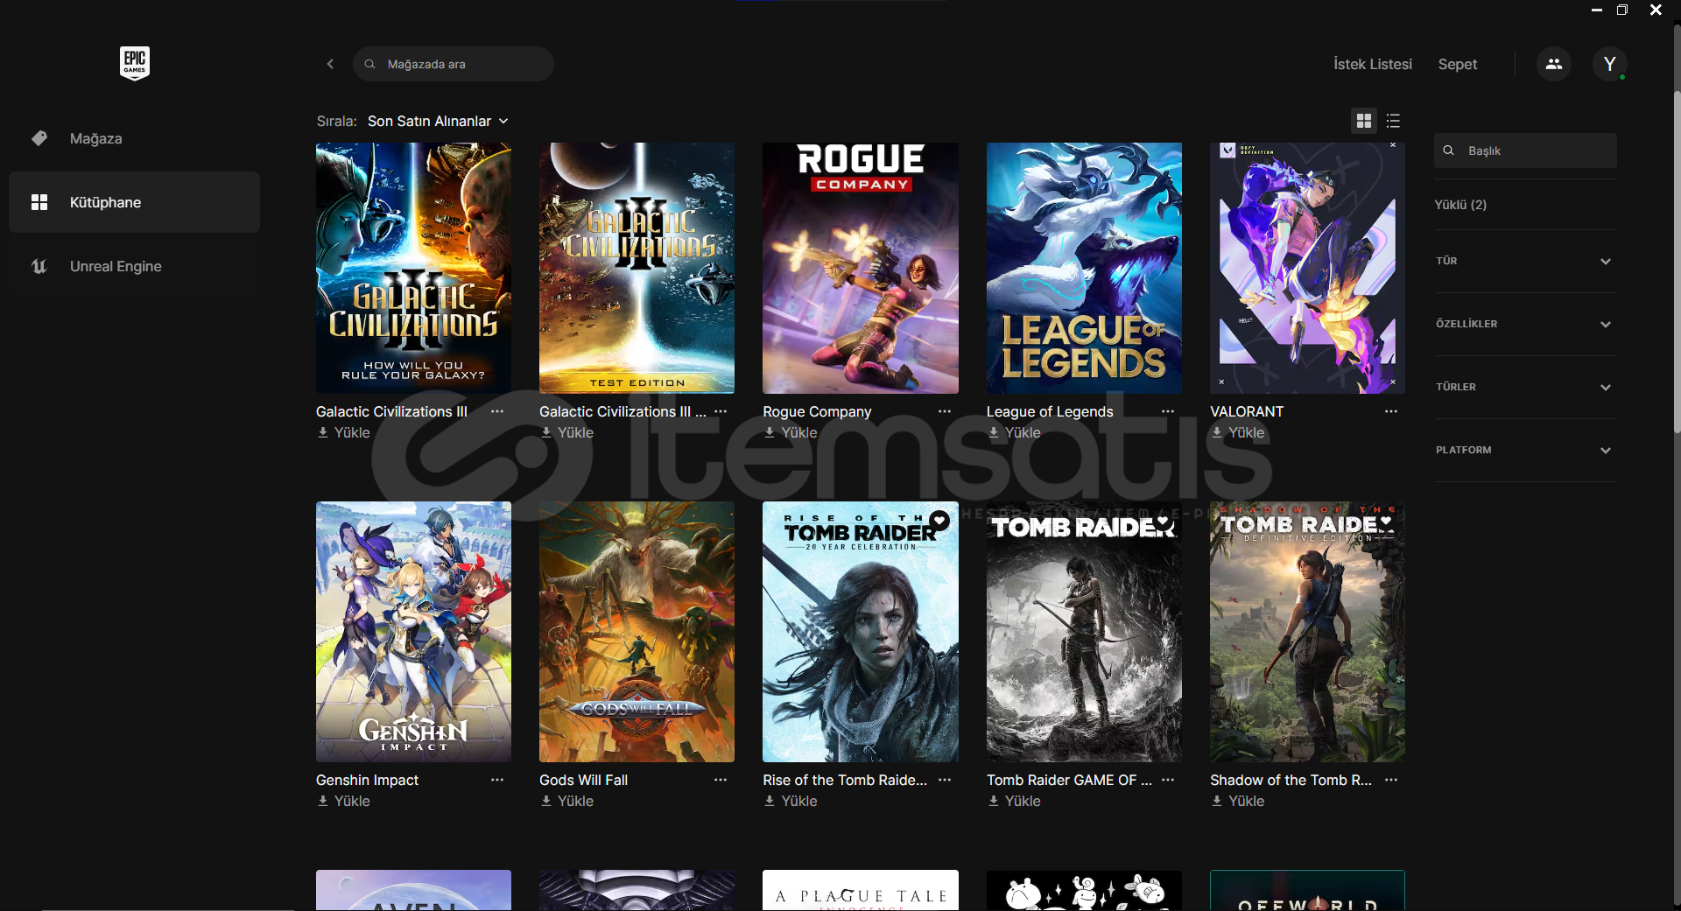Open the Mağaza section
The image size is (1681, 911).
(x=134, y=138)
